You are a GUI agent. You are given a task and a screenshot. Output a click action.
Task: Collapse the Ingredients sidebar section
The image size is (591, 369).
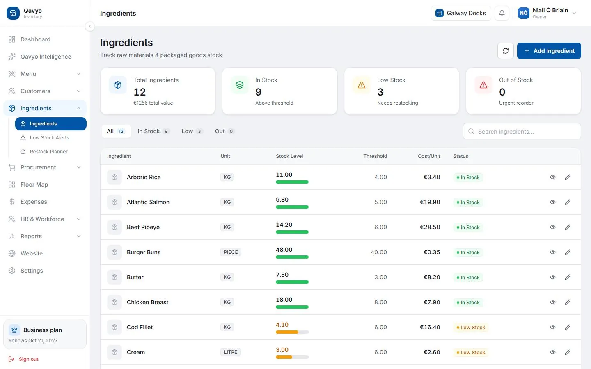pos(45,108)
